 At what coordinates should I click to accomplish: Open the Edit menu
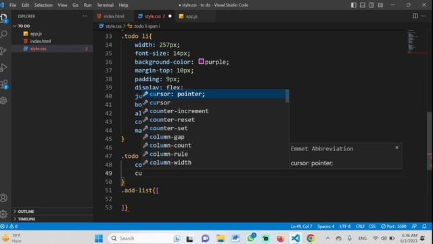(x=25, y=5)
